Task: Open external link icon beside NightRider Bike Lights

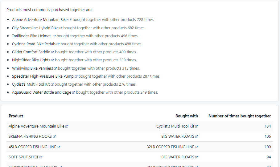Action: (x=52, y=60)
